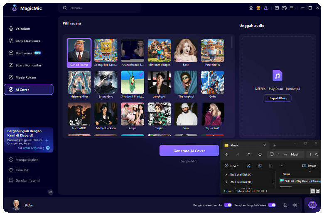Click the upload arrow icon in title bar
The height and width of the screenshot is (216, 324).
251,8
